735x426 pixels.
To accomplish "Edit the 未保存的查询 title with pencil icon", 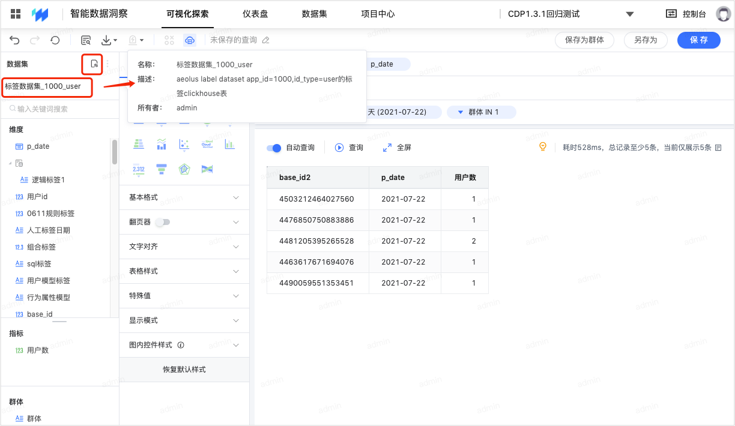I will coord(266,40).
